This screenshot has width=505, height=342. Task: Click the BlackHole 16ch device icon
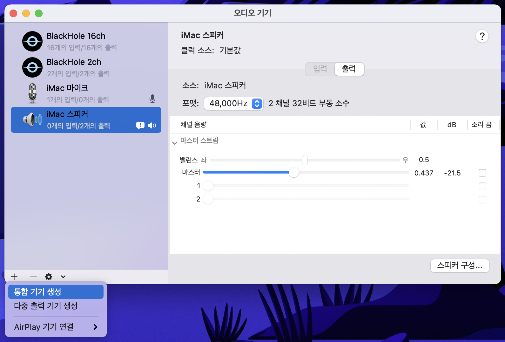click(32, 41)
